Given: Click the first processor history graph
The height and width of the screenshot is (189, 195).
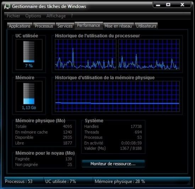Looking at the screenshot, I should coord(85,55).
